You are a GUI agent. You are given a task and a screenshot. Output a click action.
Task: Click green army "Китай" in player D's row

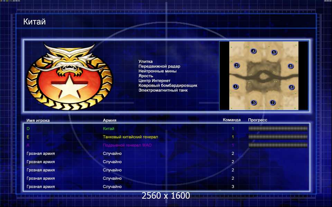[x=109, y=129]
